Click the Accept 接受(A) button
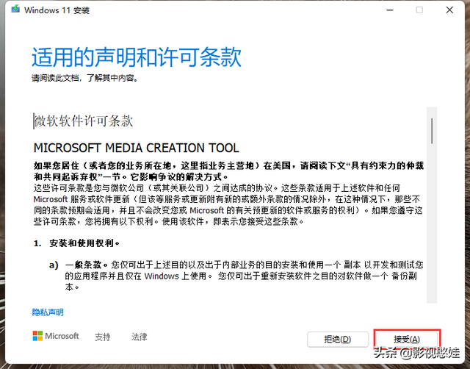The image size is (470, 369). point(407,340)
